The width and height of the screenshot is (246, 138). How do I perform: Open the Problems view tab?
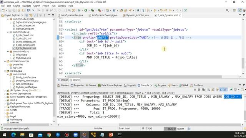tap(196, 85)
